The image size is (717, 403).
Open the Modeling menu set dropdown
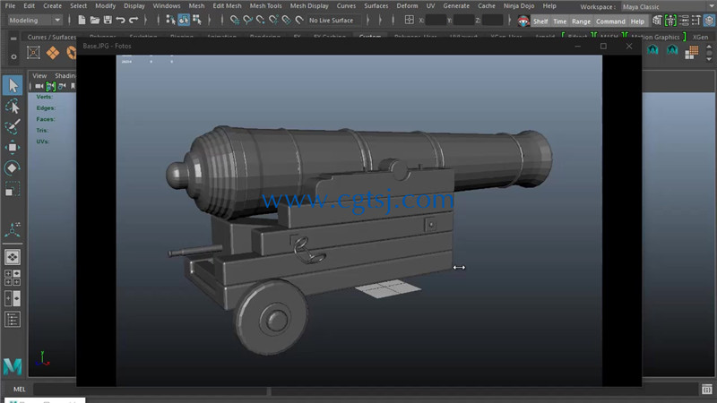pyautogui.click(x=34, y=20)
